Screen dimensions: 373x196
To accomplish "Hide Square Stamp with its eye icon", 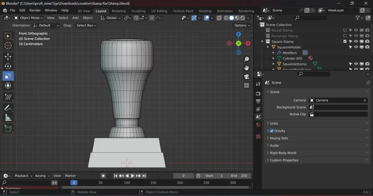I will click(356, 41).
